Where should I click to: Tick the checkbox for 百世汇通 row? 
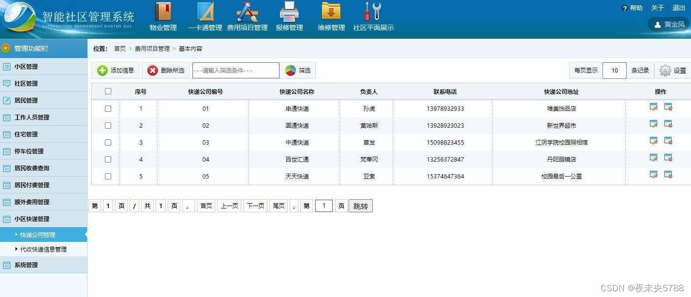(108, 159)
